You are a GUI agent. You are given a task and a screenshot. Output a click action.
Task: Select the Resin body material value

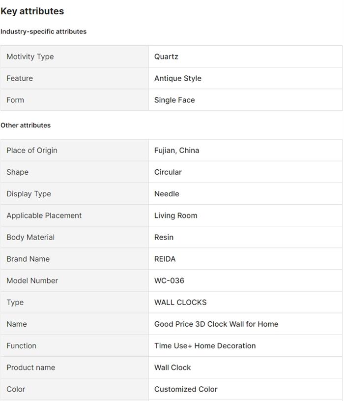[164, 237]
